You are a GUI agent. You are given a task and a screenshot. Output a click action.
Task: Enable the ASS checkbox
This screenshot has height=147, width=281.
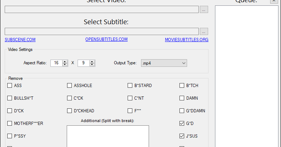[10, 86]
